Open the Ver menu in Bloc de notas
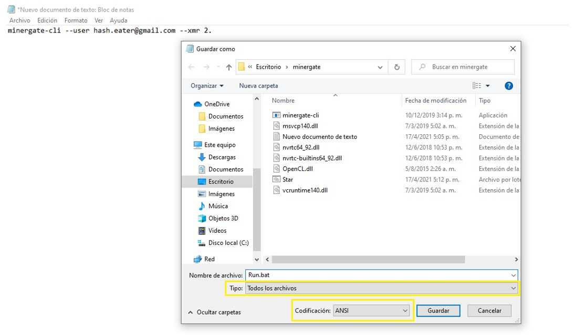575x335 pixels. 99,20
